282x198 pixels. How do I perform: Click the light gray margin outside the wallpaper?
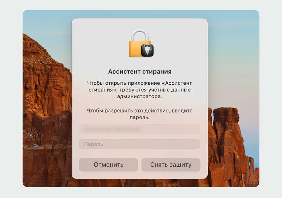[11, 99]
